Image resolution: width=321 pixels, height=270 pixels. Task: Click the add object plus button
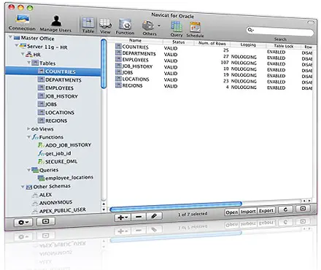(123, 217)
